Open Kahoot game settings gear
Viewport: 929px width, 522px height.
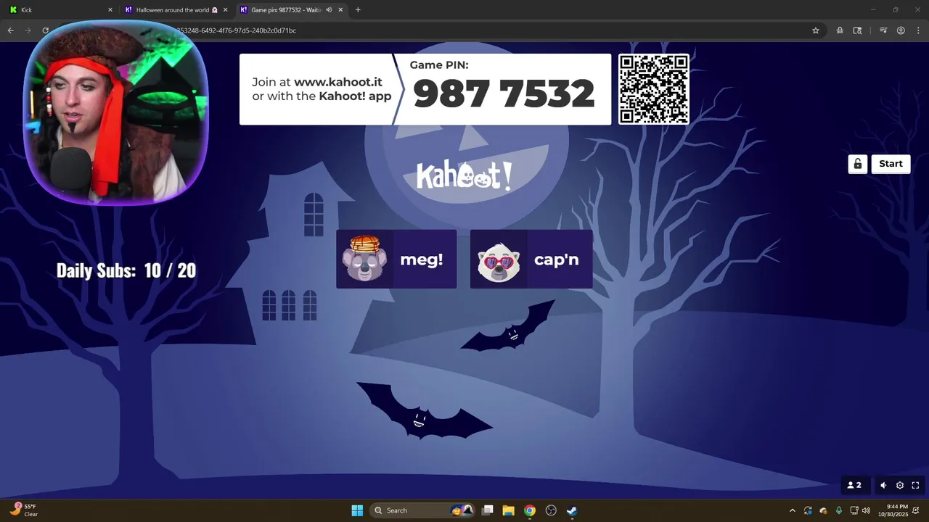pos(900,486)
